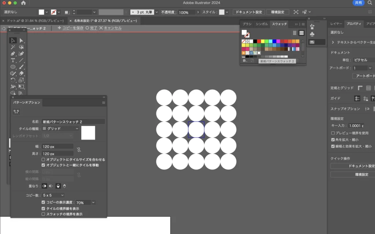375x234 pixels.
Task: Select the Eraser tool
Action: pyautogui.click(x=22, y=73)
